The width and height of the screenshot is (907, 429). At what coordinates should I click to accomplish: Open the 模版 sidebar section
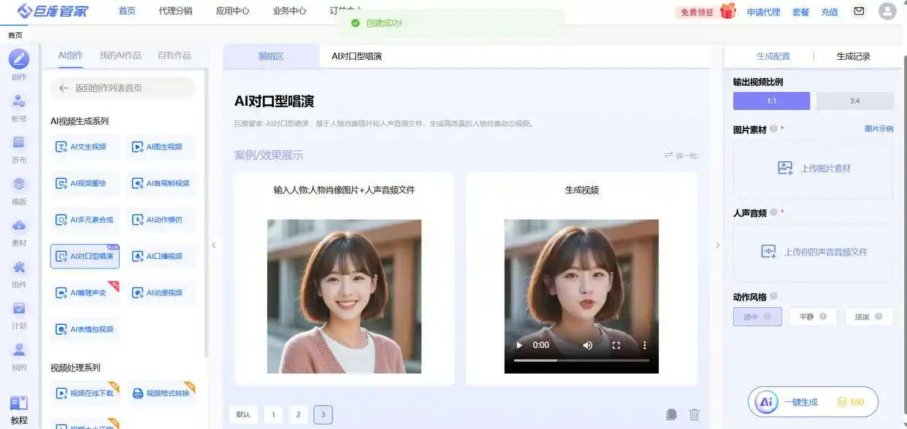(19, 190)
